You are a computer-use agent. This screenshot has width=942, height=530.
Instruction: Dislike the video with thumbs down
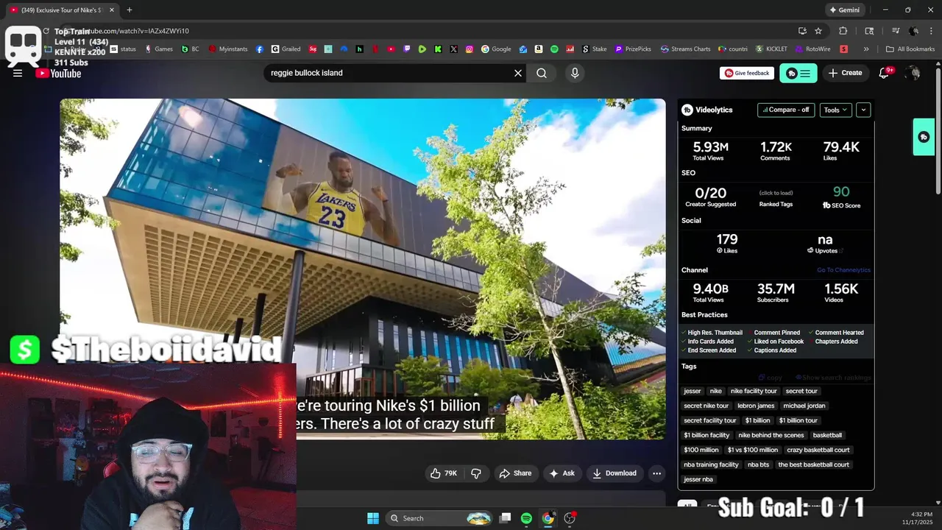point(476,473)
